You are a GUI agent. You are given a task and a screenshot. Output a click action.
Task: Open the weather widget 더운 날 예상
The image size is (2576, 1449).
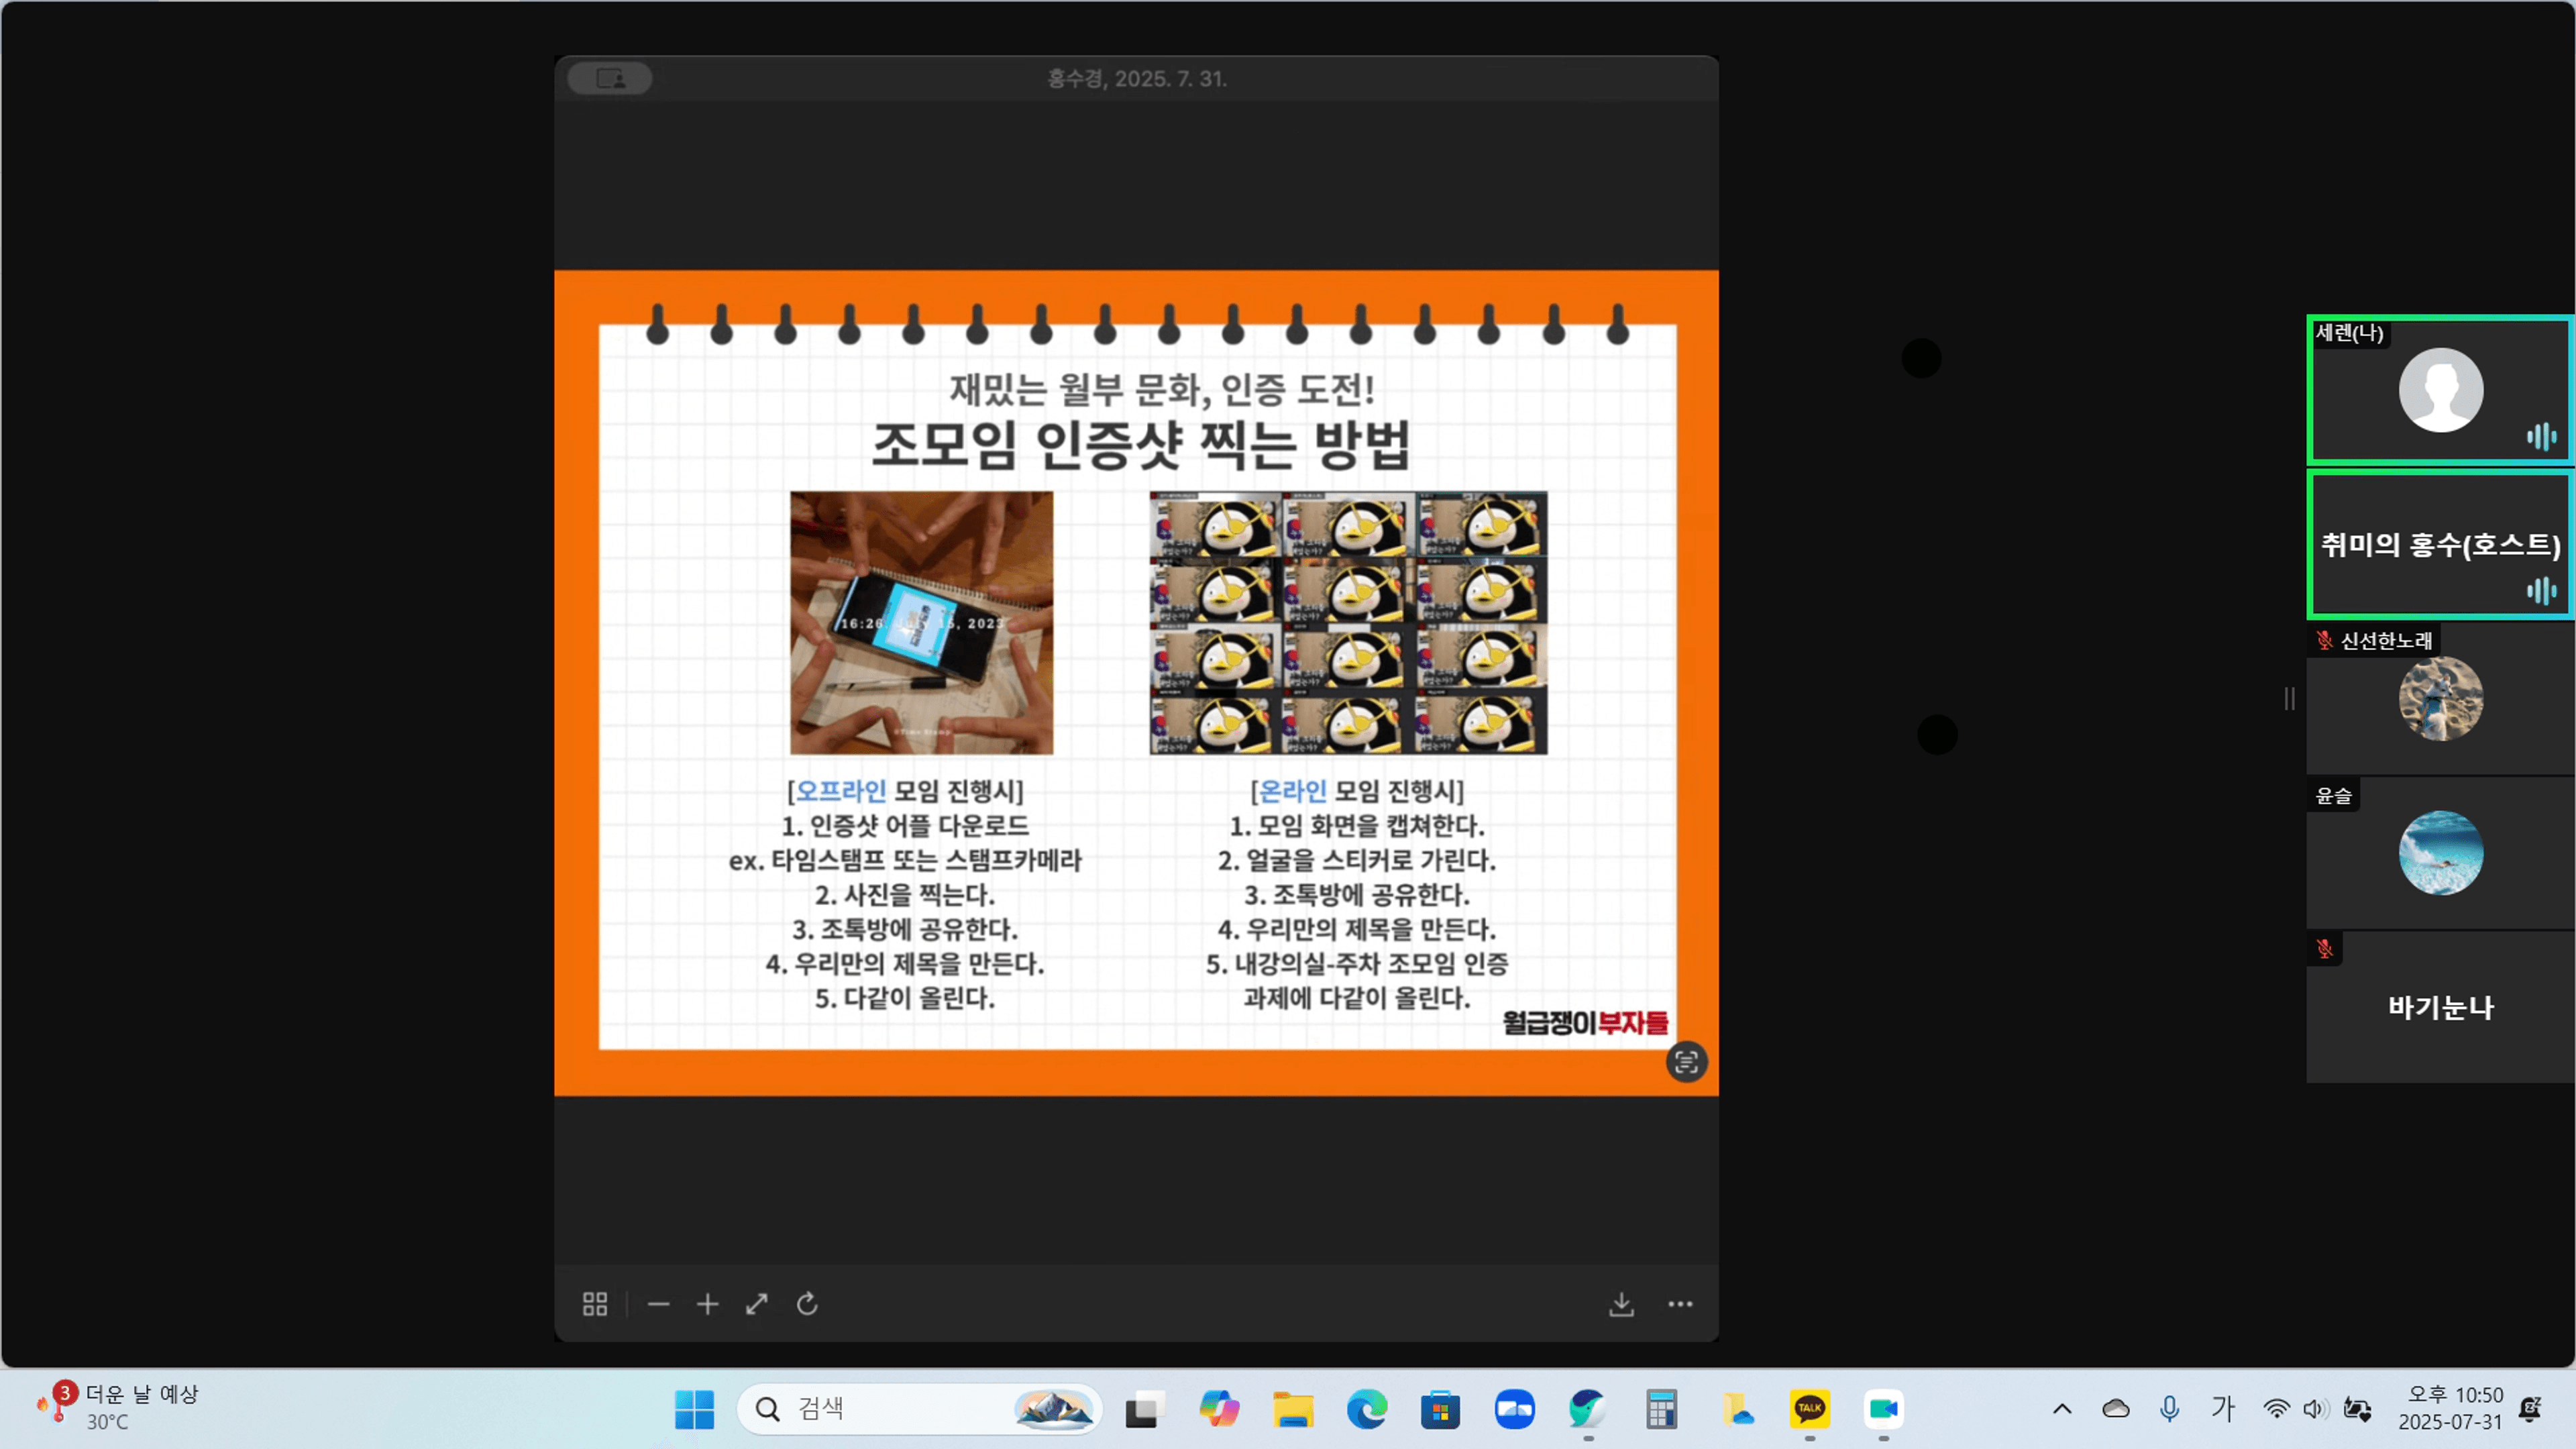(117, 1407)
